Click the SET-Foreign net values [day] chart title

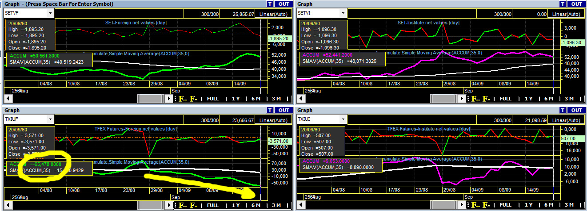point(136,22)
